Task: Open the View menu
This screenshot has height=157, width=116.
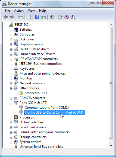Action: pyautogui.click(x=31, y=11)
